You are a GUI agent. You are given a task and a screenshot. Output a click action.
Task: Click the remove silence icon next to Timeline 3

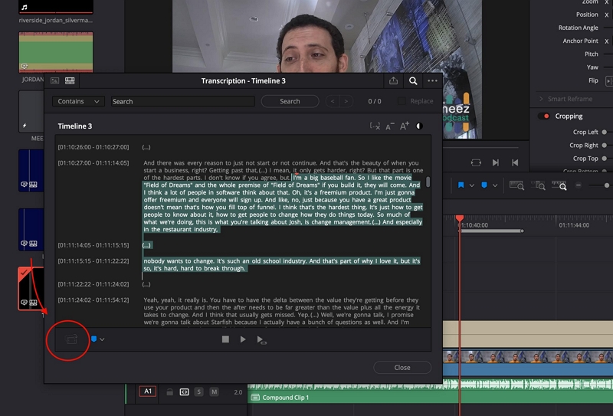click(375, 126)
